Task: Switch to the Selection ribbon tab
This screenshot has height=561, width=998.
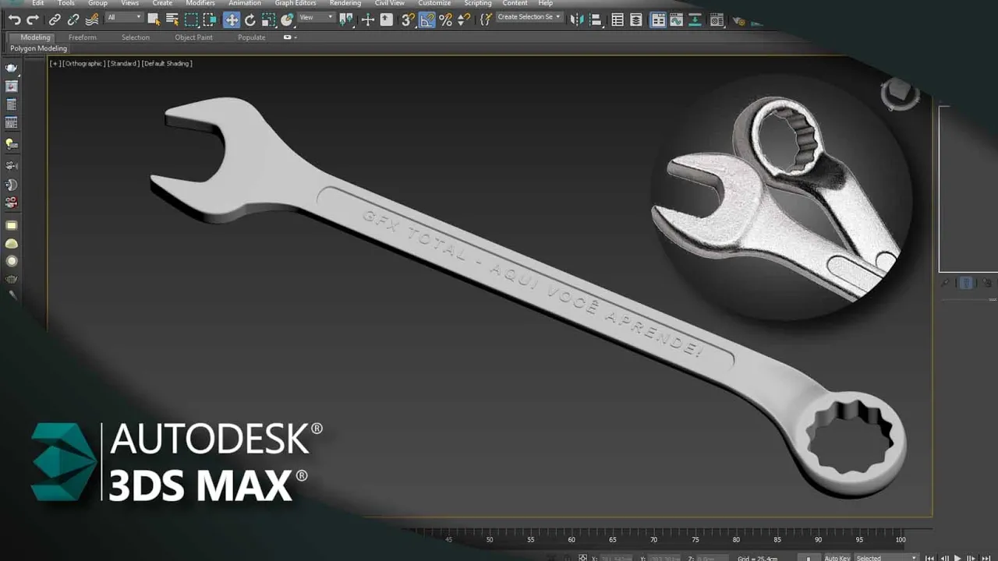Action: pyautogui.click(x=136, y=37)
